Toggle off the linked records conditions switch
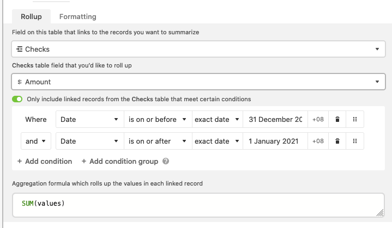 click(17, 99)
